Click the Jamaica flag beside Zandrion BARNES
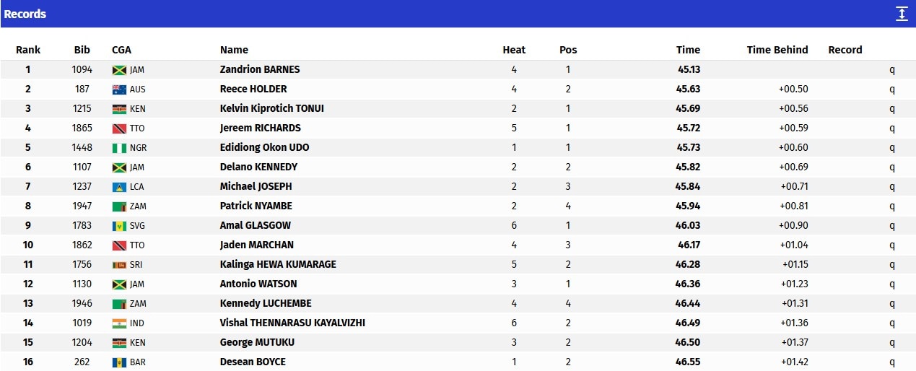The image size is (916, 371). click(x=119, y=70)
